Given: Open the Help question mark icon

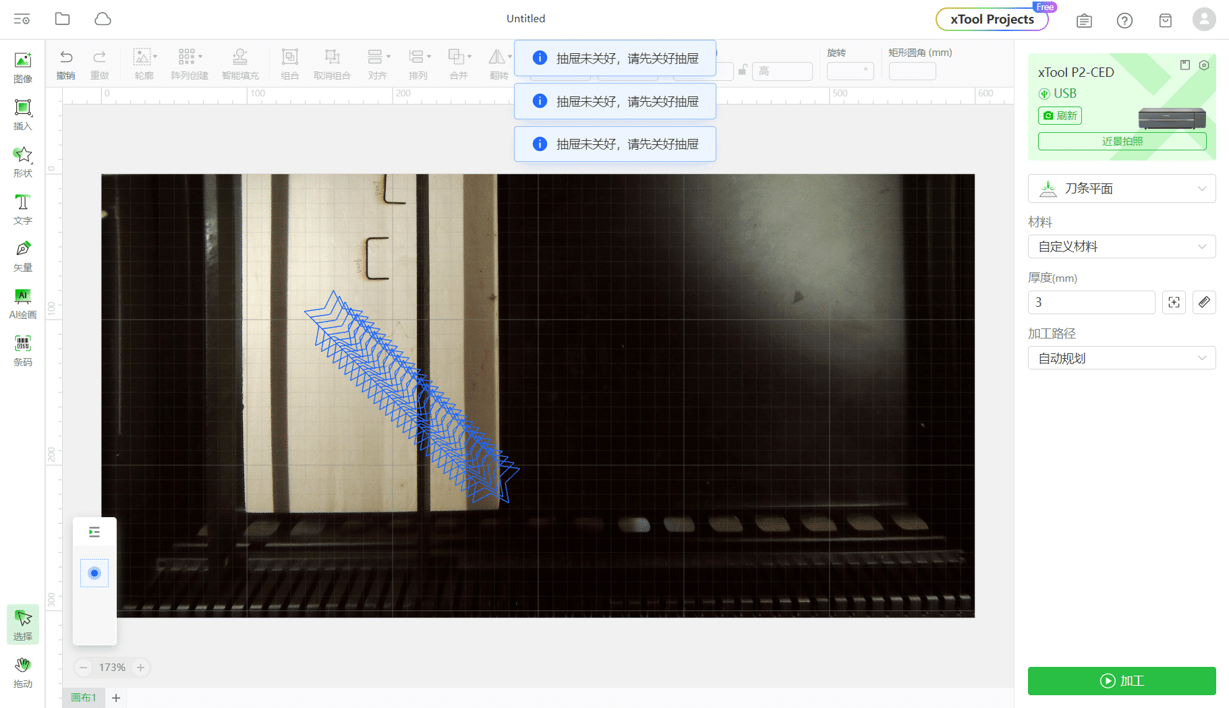Looking at the screenshot, I should coord(1124,20).
